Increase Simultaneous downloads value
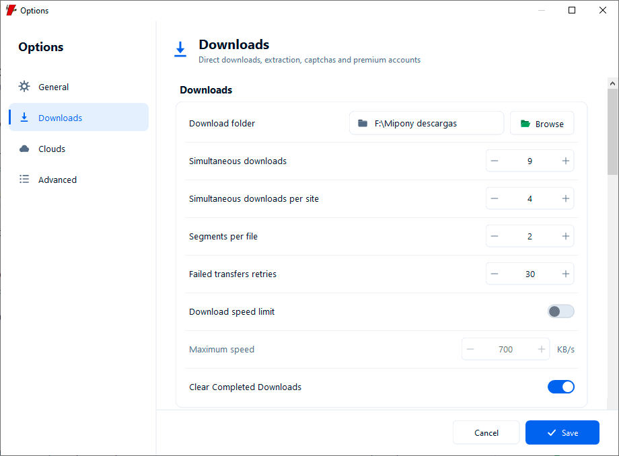 [566, 161]
